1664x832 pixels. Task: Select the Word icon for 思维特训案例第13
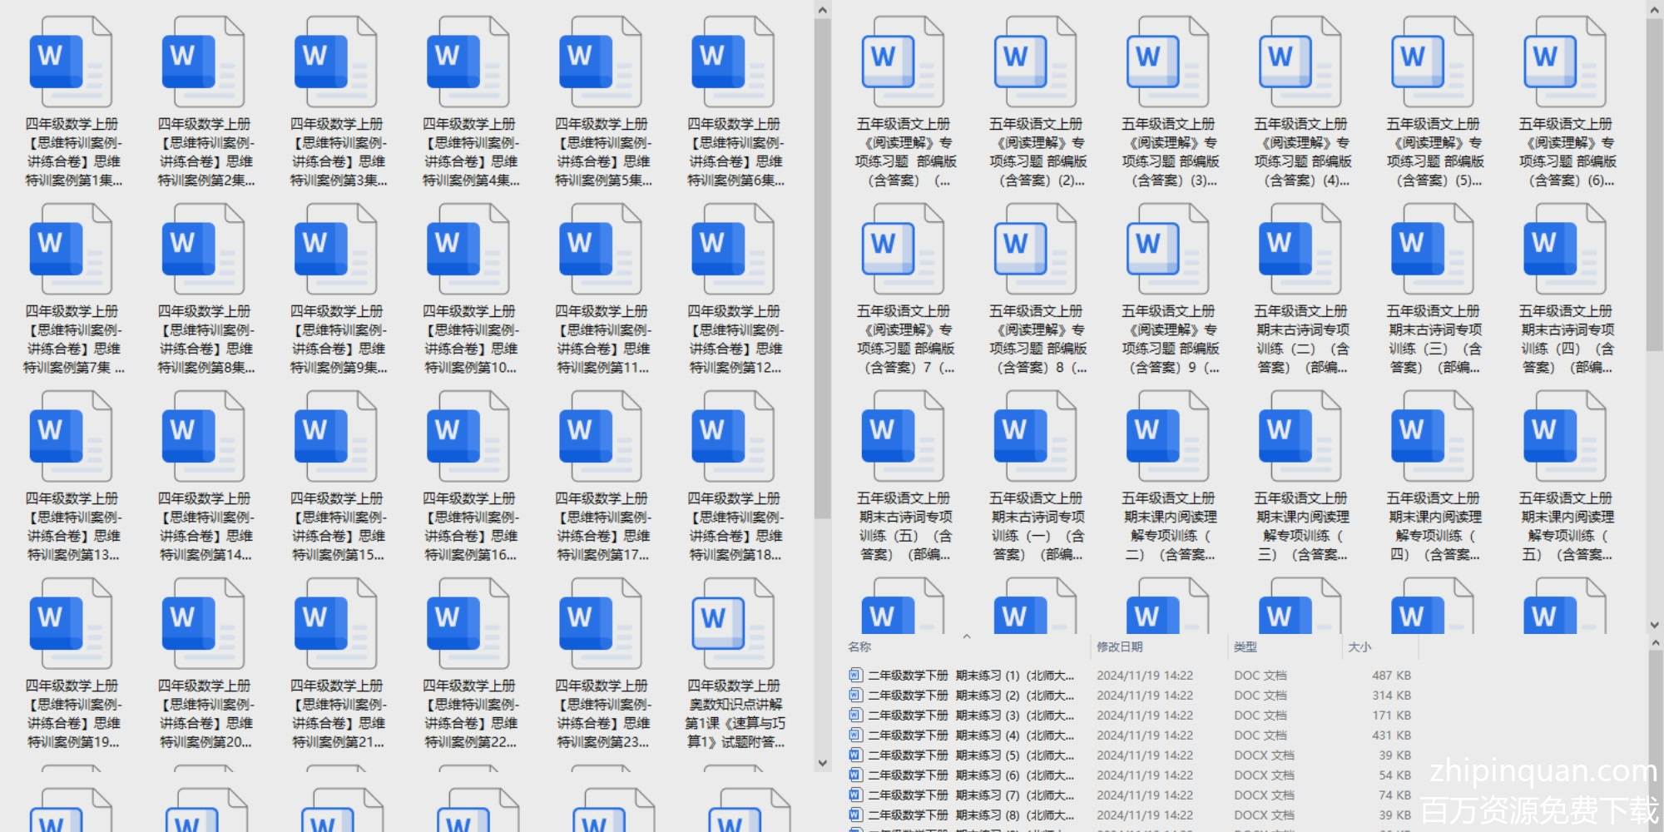(x=71, y=437)
